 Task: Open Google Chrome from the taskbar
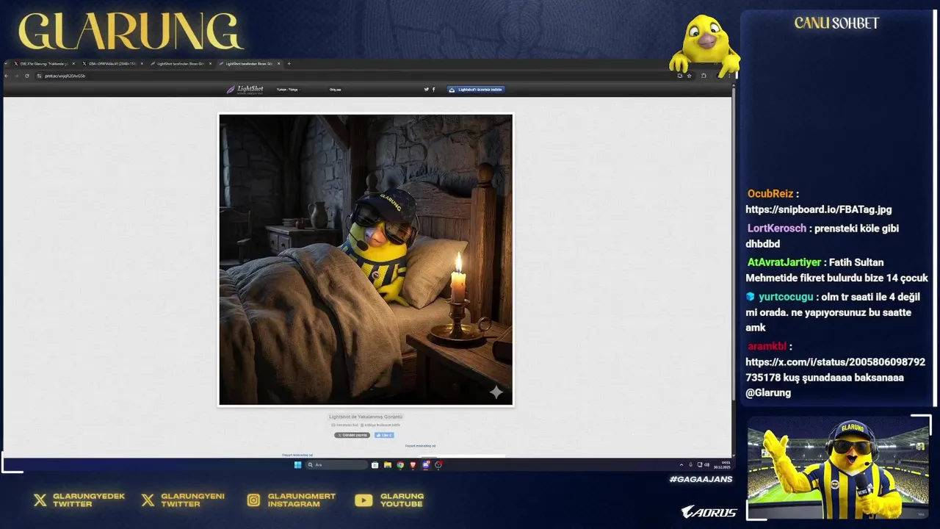click(x=400, y=464)
